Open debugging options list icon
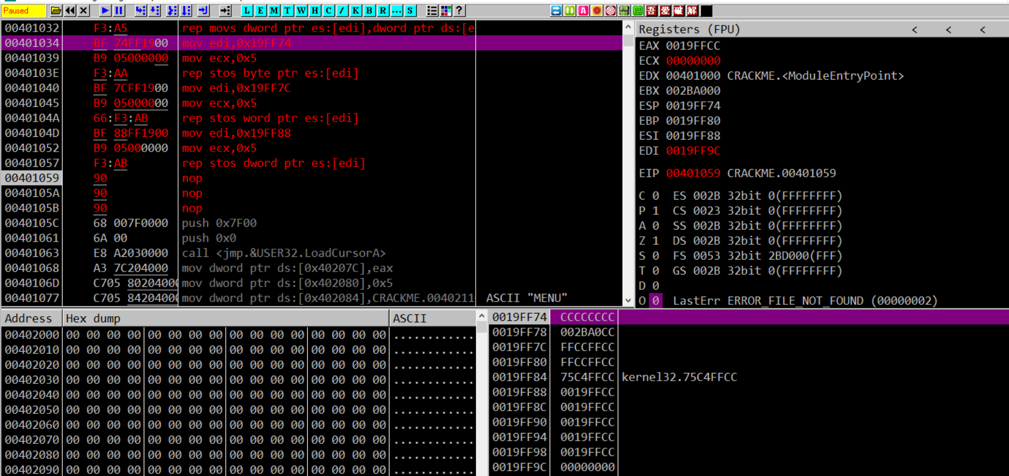 [x=432, y=10]
